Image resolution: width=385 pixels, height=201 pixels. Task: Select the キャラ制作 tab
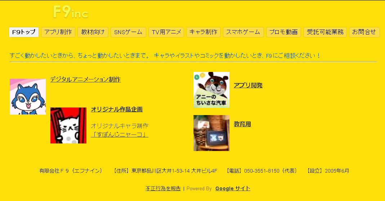(203, 32)
